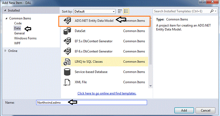Click the EF 5.x DbContext Generator icon
This screenshot has height=116, width=220.
click(x=67, y=41)
